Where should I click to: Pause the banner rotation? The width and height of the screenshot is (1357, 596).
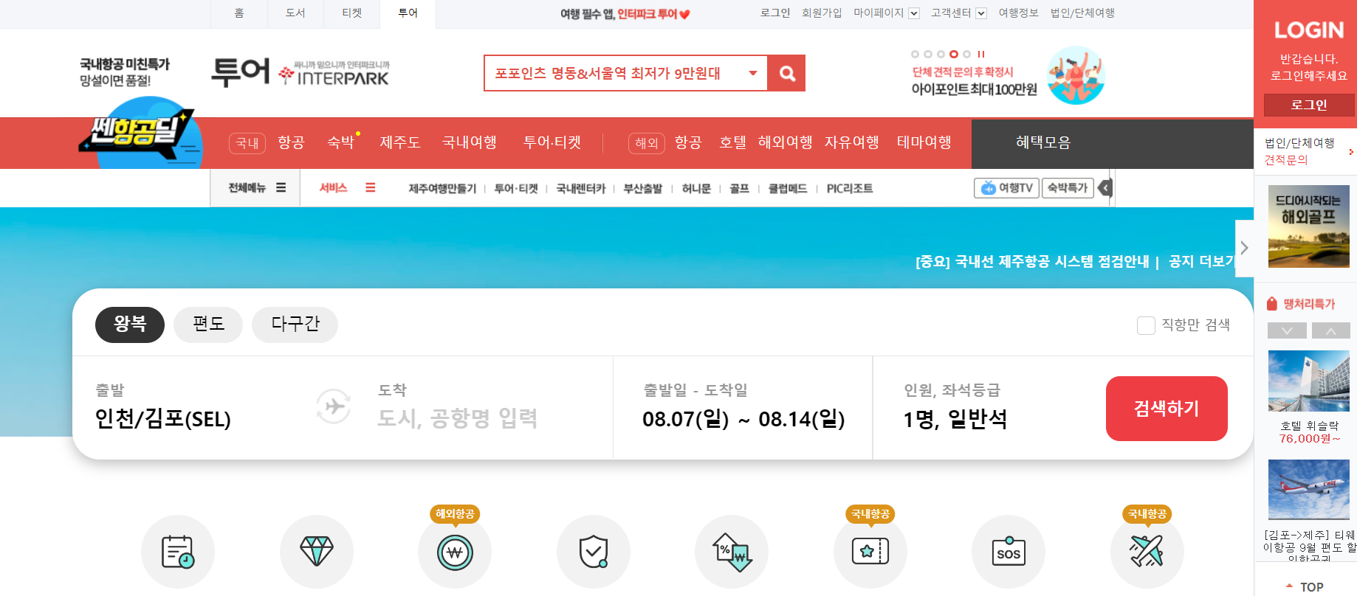[x=981, y=54]
